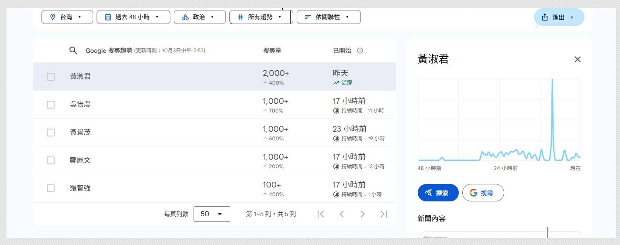Select the 吳怡農 row checkbox

coord(51,105)
